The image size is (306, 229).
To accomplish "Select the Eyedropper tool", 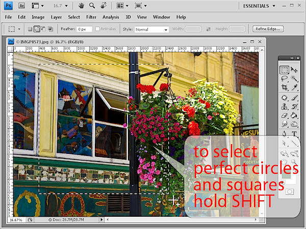I will tap(294, 87).
